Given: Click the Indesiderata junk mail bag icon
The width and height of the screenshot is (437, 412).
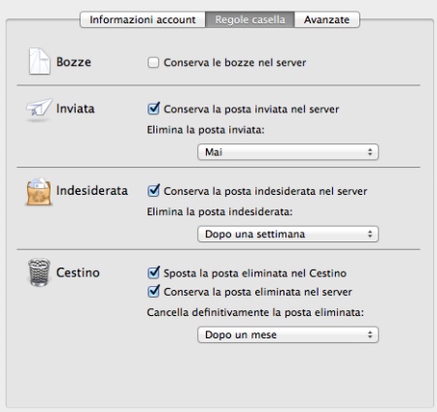Looking at the screenshot, I should point(39,191).
